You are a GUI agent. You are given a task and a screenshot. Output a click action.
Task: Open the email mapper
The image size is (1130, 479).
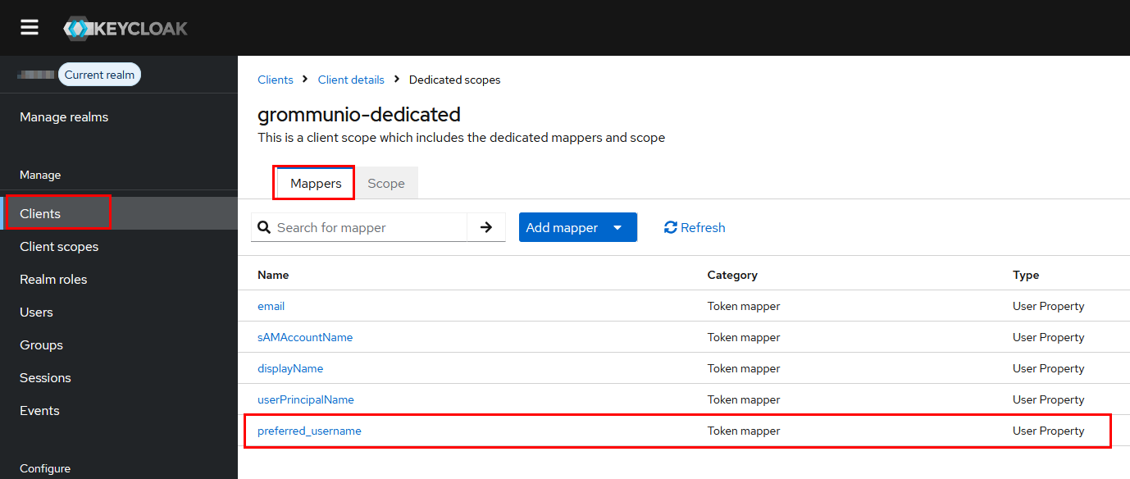coord(271,306)
